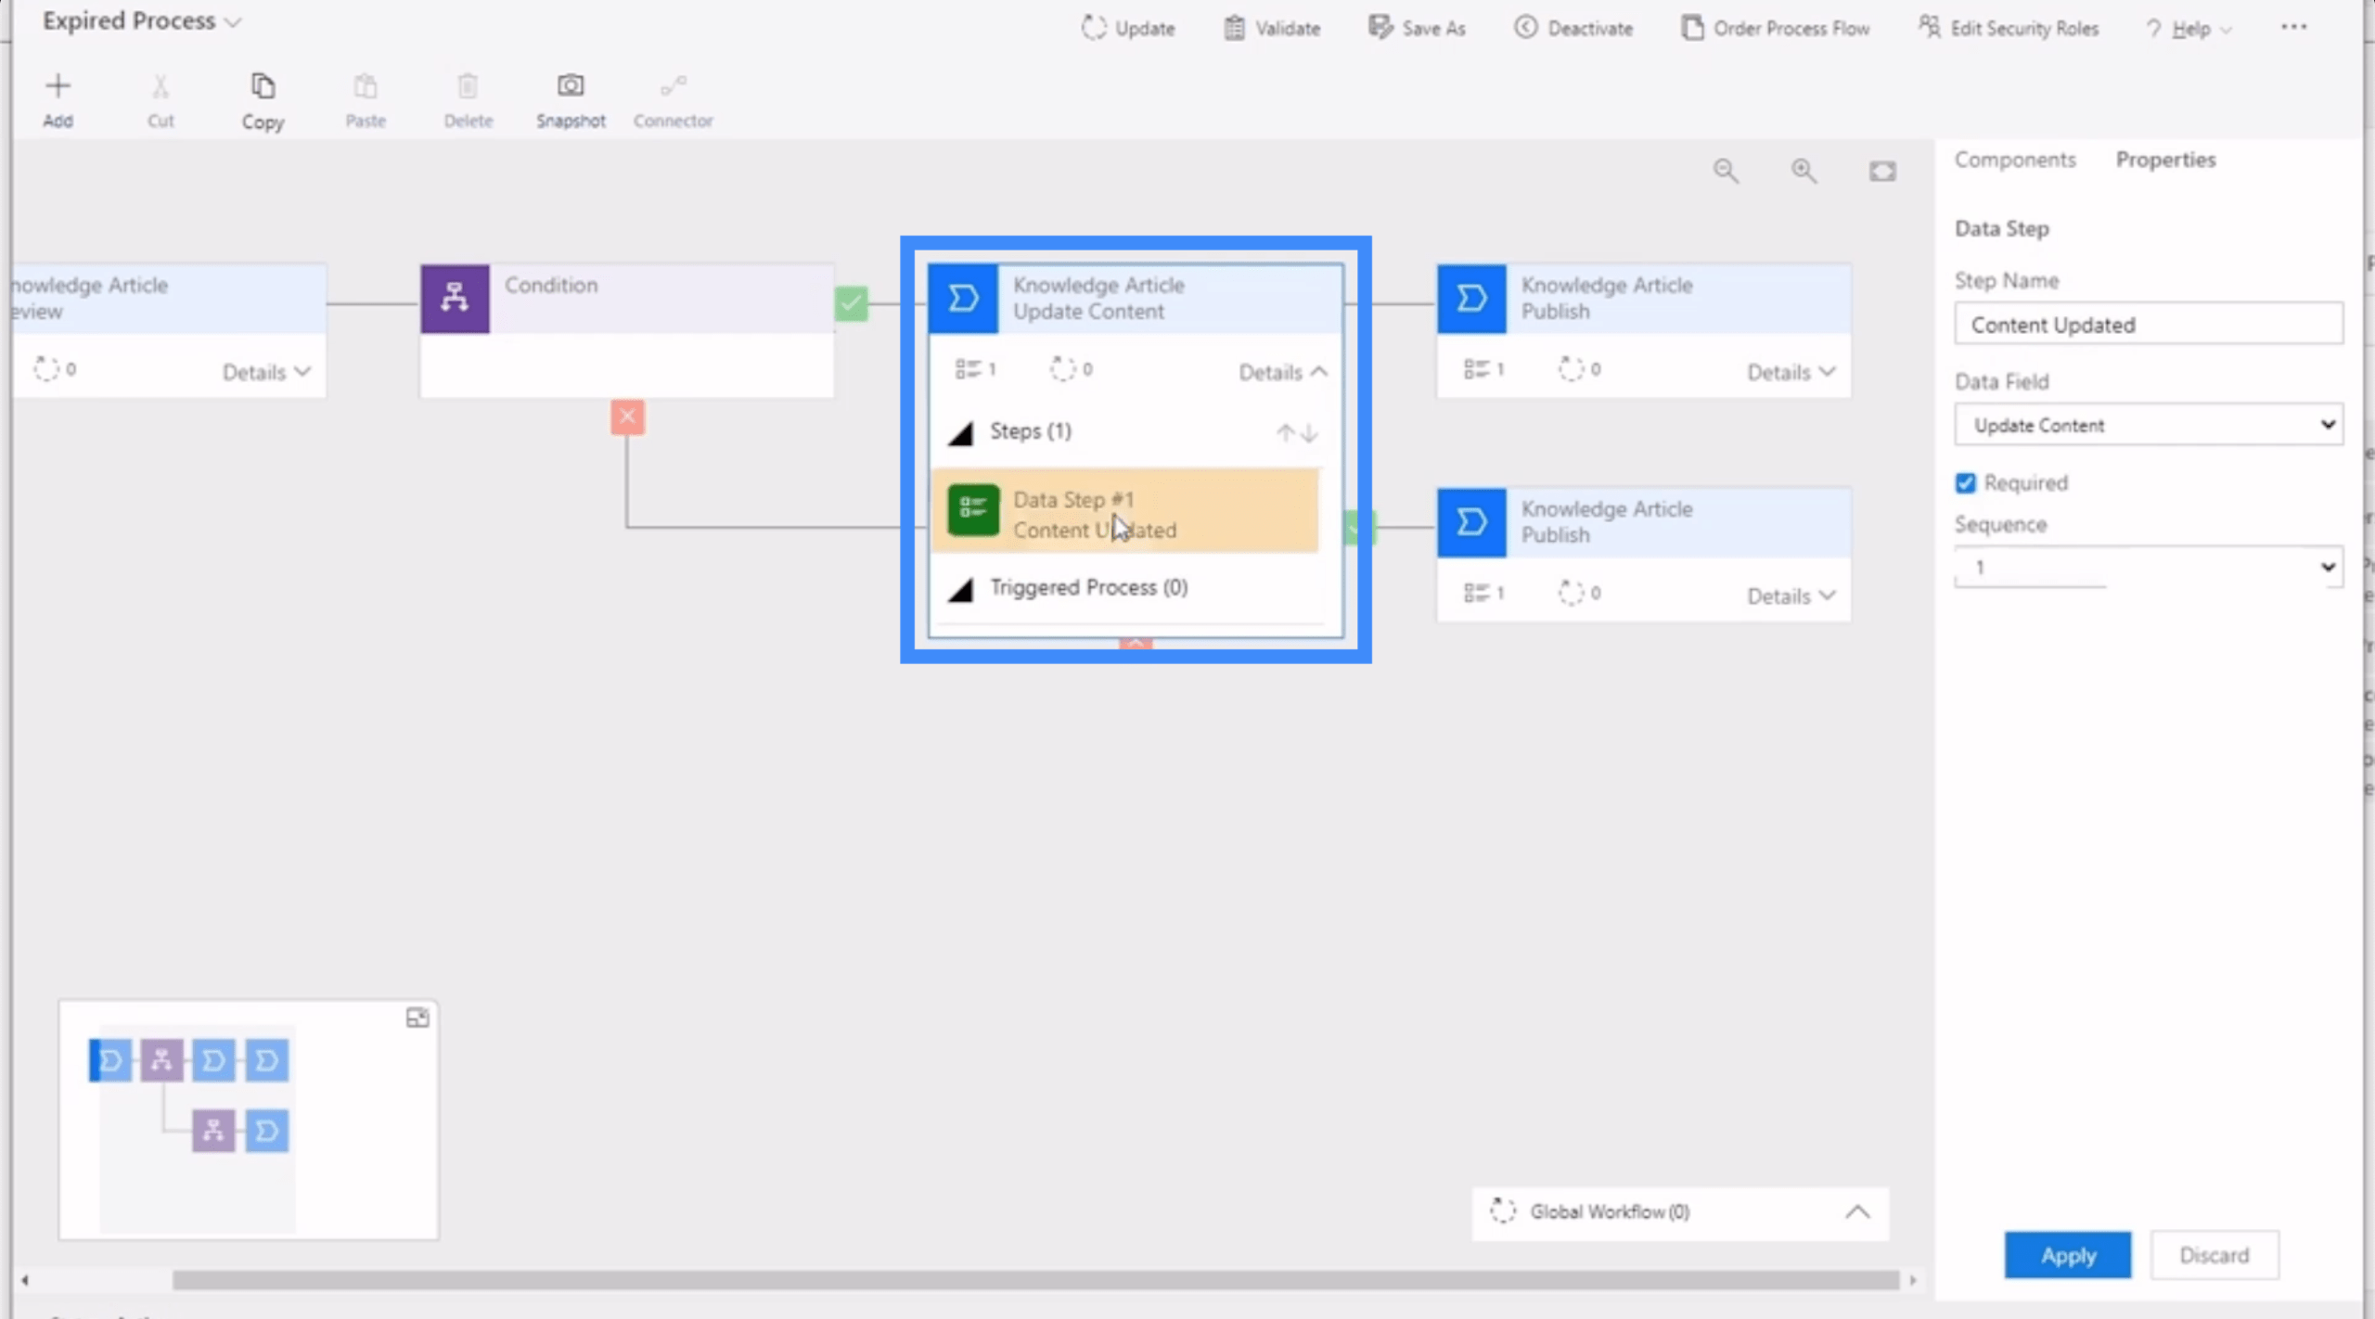The image size is (2375, 1319).
Task: Click the Copy toolbar icon
Action: click(263, 86)
